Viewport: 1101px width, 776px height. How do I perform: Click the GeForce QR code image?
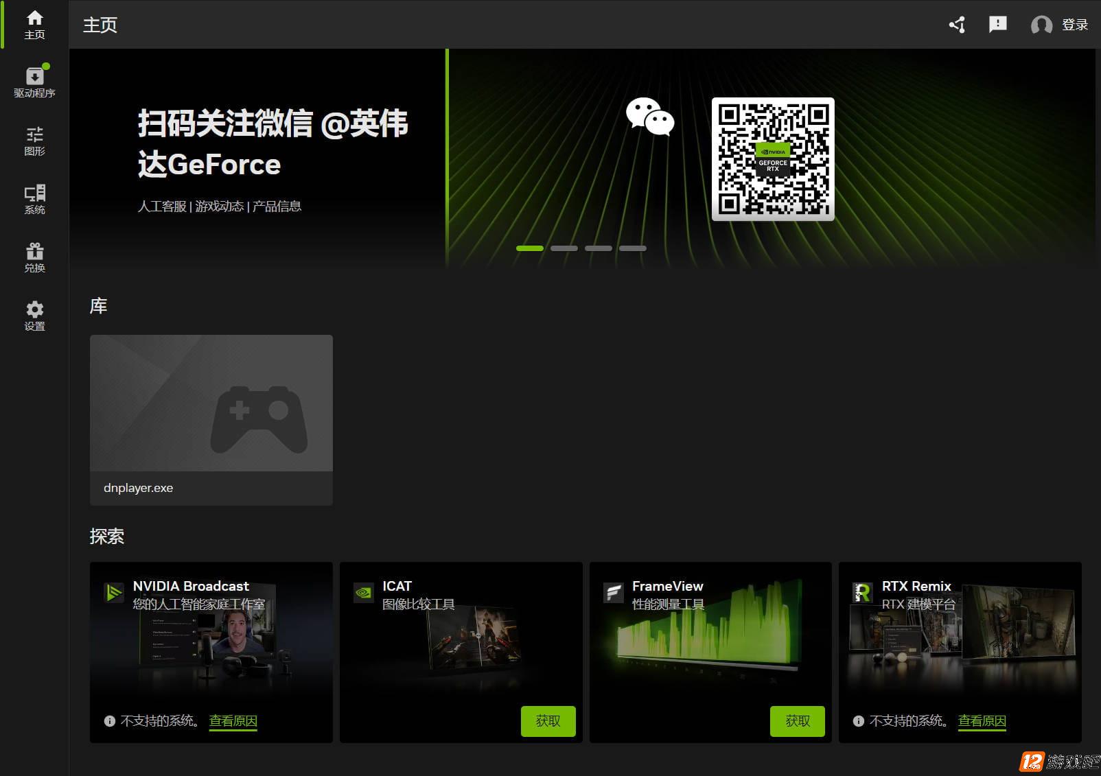tap(773, 159)
